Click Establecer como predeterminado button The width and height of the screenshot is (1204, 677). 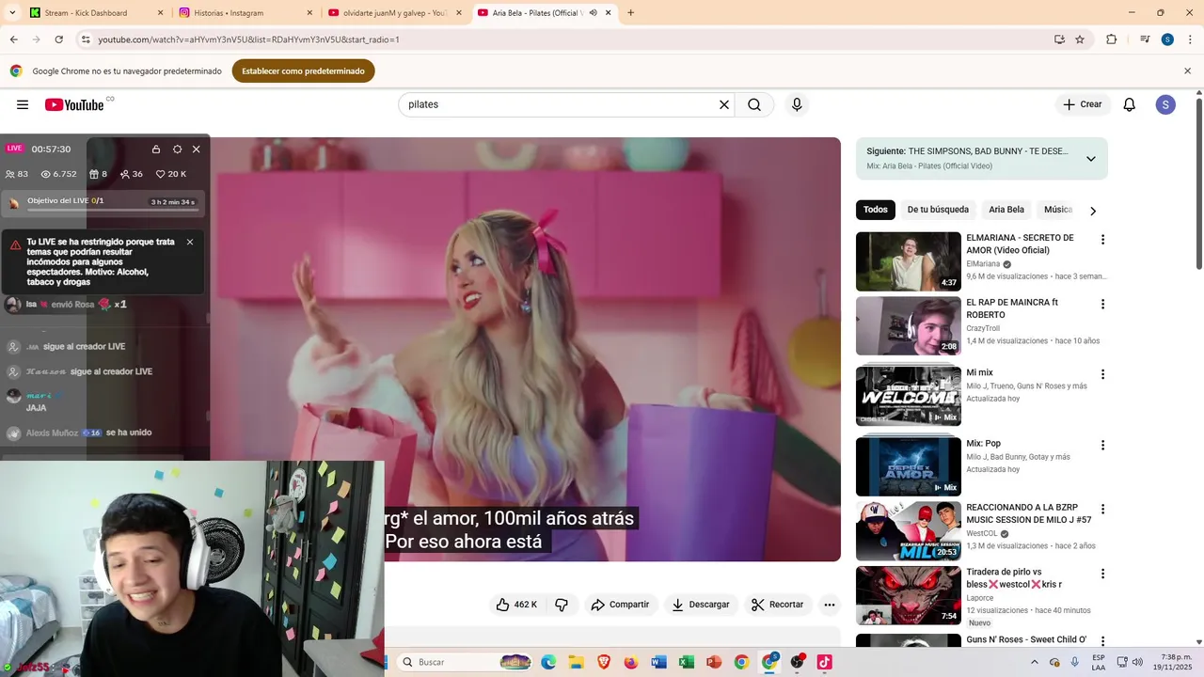click(x=303, y=71)
